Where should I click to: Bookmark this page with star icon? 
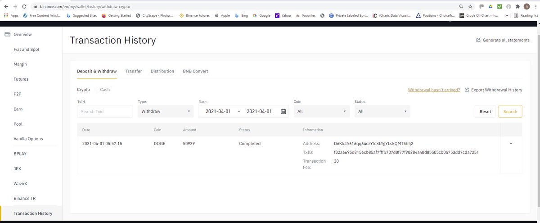click(470, 7)
